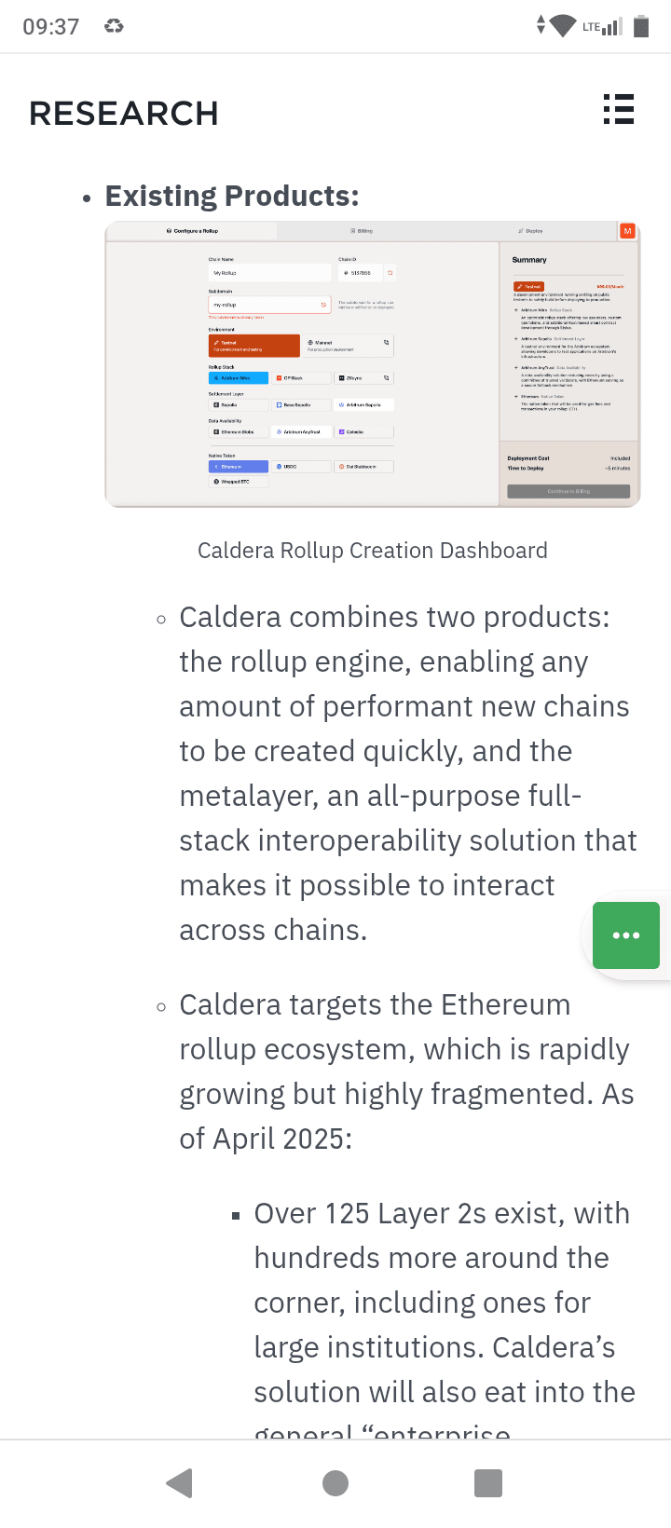The height and width of the screenshot is (1528, 671).
Task: Open the Configure a Rollup tab
Action: [192, 230]
